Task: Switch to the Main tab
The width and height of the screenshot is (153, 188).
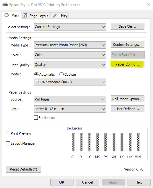Action: pyautogui.click(x=11, y=15)
